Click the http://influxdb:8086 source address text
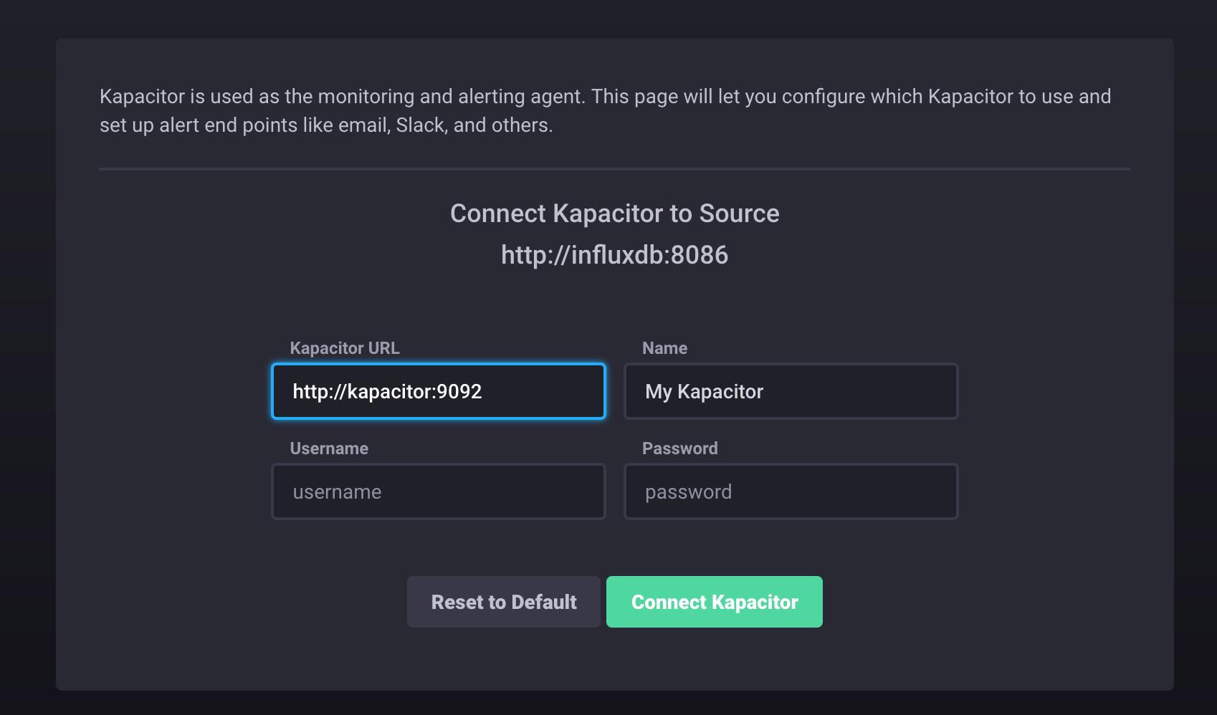This screenshot has width=1217, height=715. (x=615, y=255)
